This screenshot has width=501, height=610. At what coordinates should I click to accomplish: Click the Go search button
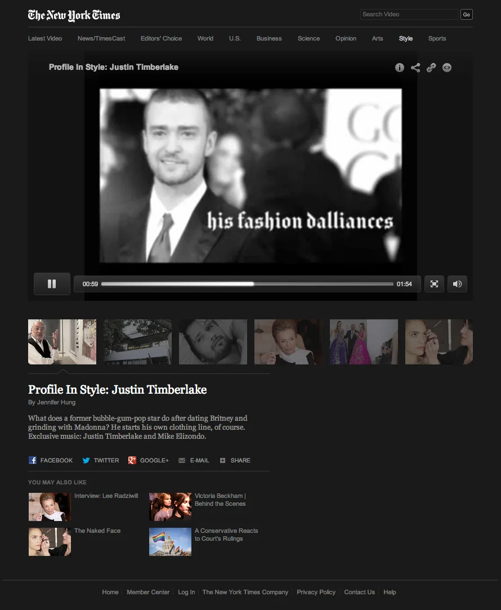[467, 15]
